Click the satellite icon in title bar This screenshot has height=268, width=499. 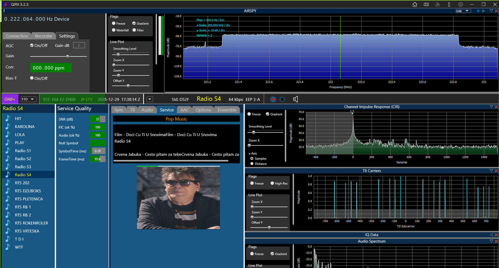point(438,4)
